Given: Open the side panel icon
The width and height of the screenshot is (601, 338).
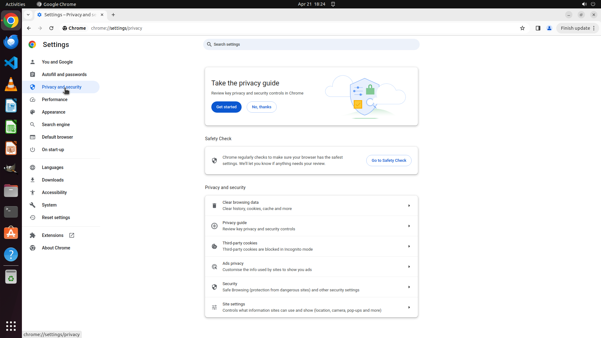Looking at the screenshot, I should coord(538,28).
